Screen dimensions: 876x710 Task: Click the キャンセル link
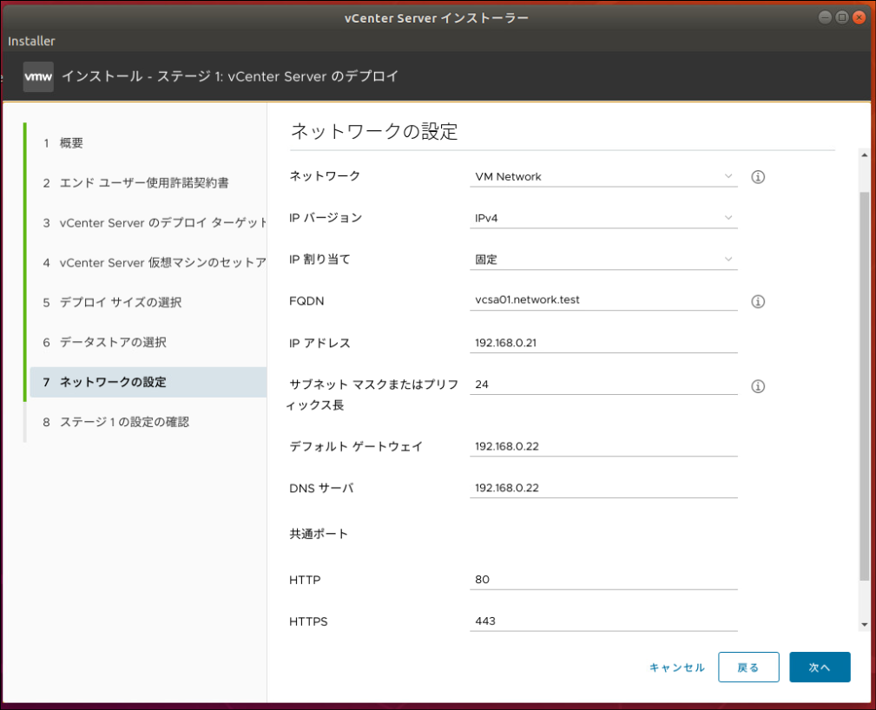[676, 667]
